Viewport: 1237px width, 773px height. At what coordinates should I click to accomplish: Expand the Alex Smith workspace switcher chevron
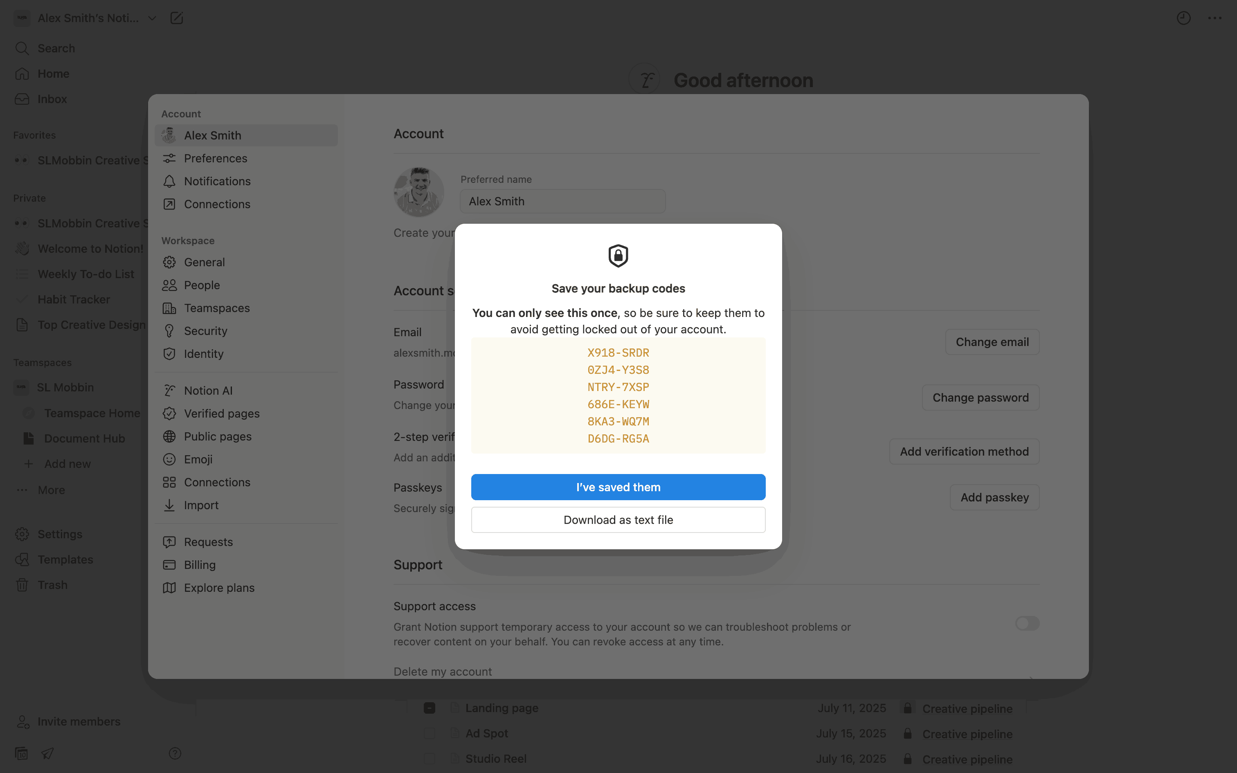point(152,18)
